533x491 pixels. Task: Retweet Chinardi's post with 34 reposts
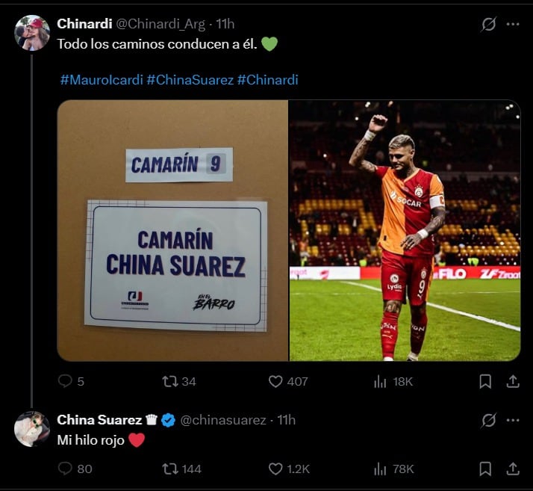(170, 381)
